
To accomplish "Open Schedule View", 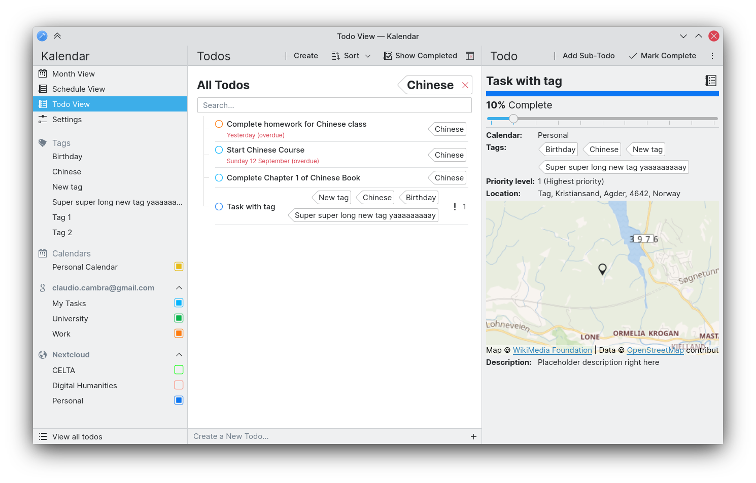I will (x=110, y=89).
